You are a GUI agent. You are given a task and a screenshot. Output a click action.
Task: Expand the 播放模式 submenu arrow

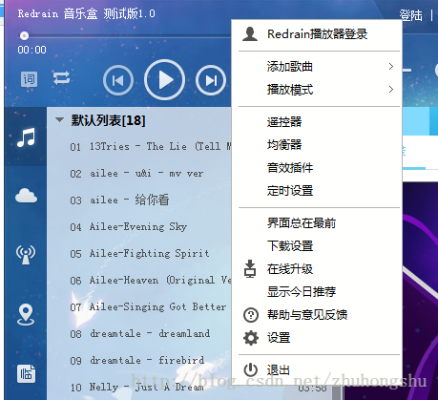(x=391, y=90)
